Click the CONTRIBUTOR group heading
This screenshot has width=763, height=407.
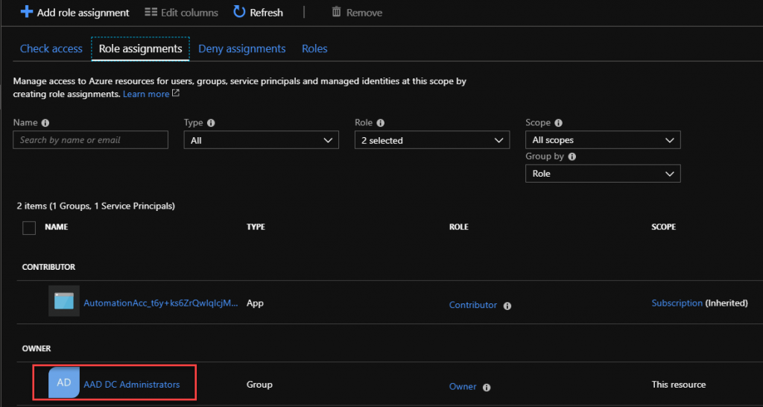tap(48, 267)
